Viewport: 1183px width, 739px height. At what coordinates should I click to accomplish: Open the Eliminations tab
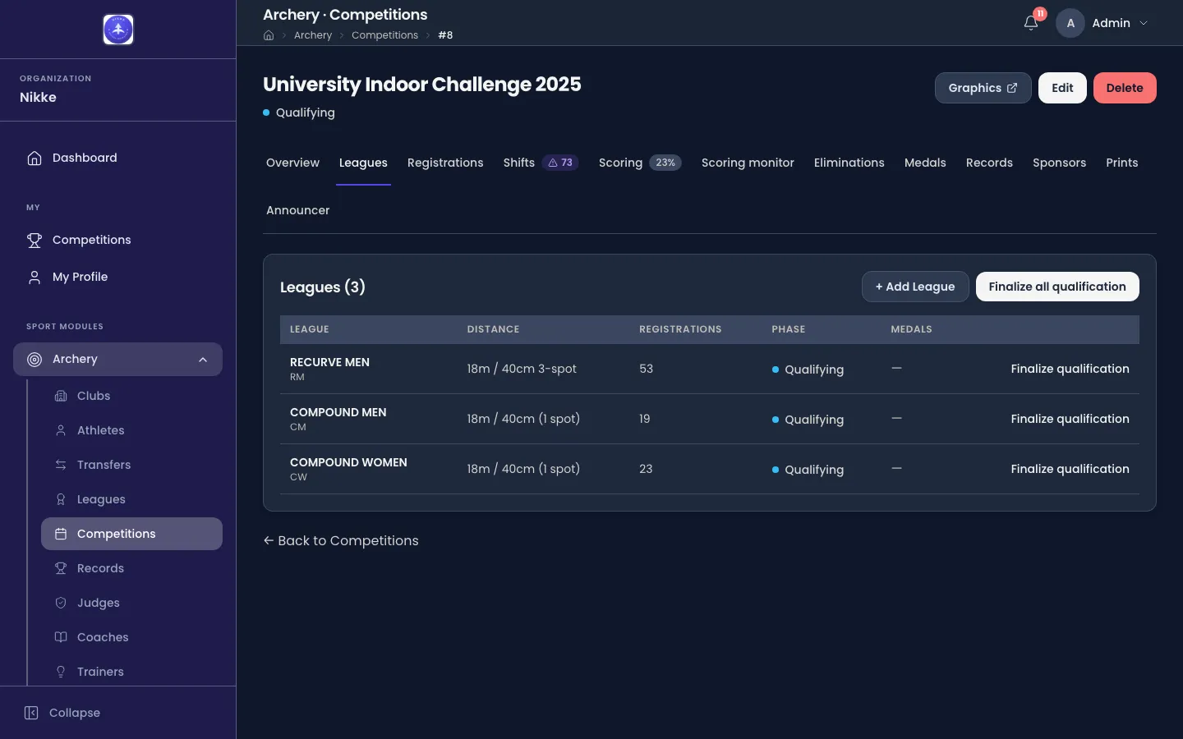849,163
